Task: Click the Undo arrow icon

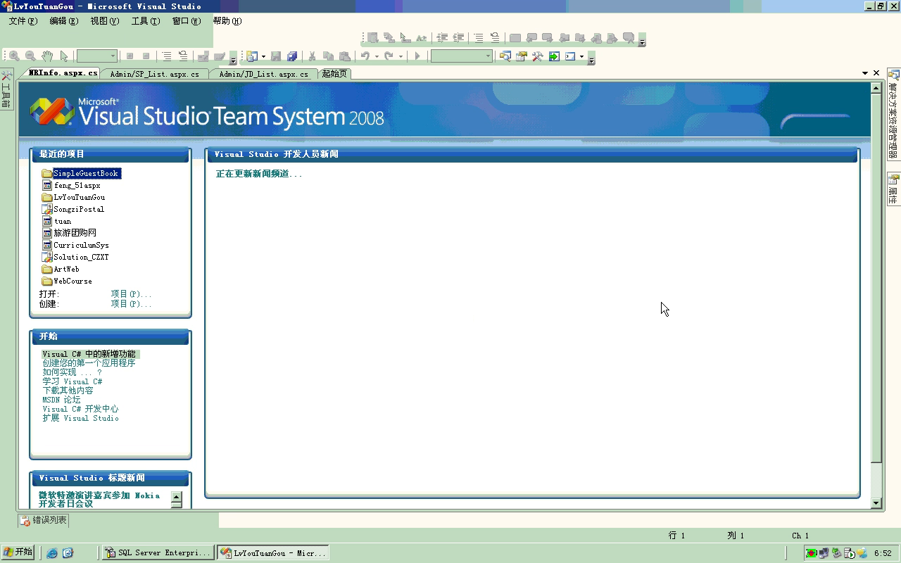Action: (365, 56)
